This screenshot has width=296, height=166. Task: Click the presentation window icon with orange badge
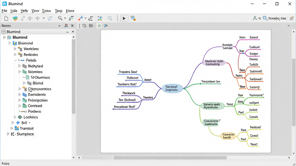click(133, 18)
